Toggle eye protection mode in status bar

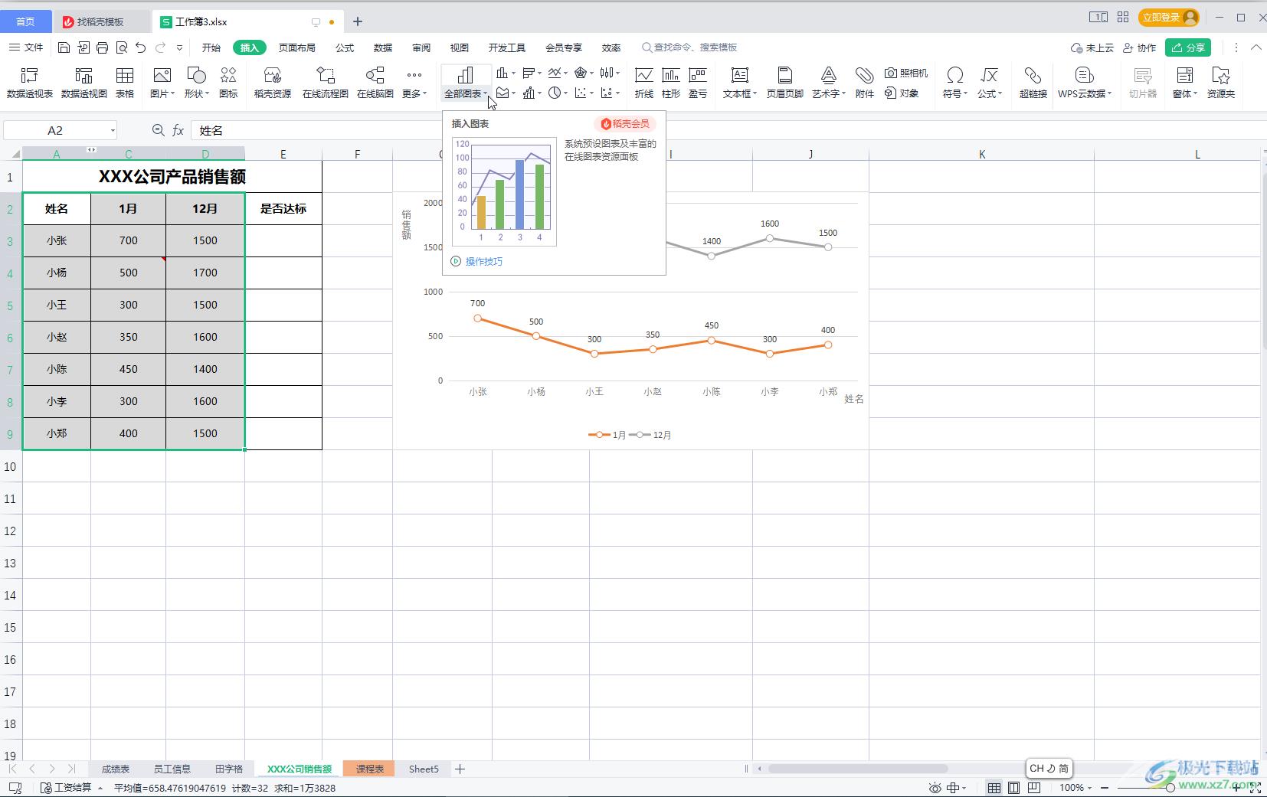(x=935, y=788)
